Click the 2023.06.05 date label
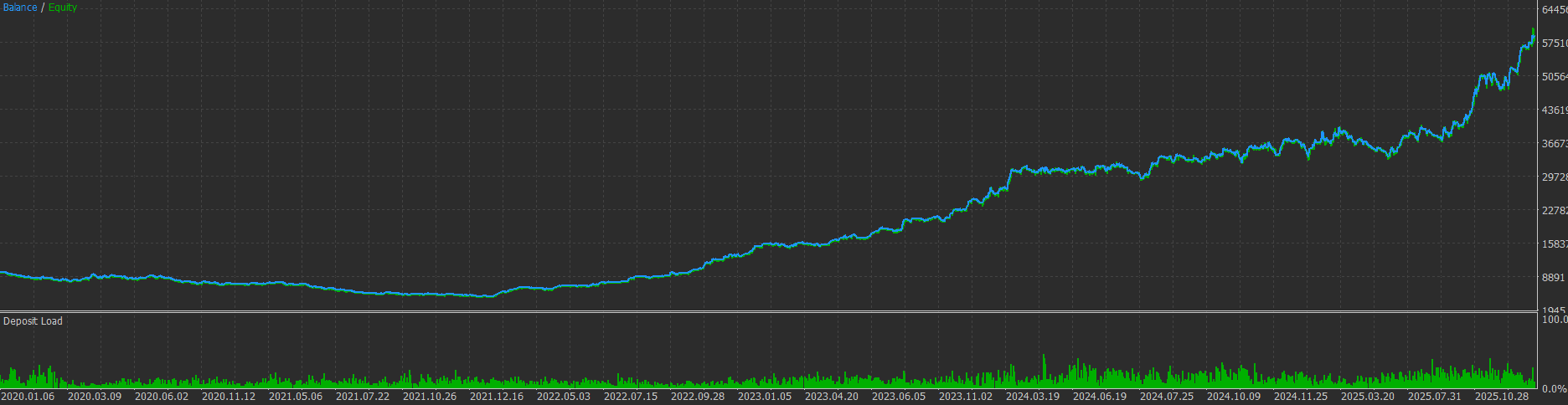This screenshot has height=405, width=1568. pos(899,397)
